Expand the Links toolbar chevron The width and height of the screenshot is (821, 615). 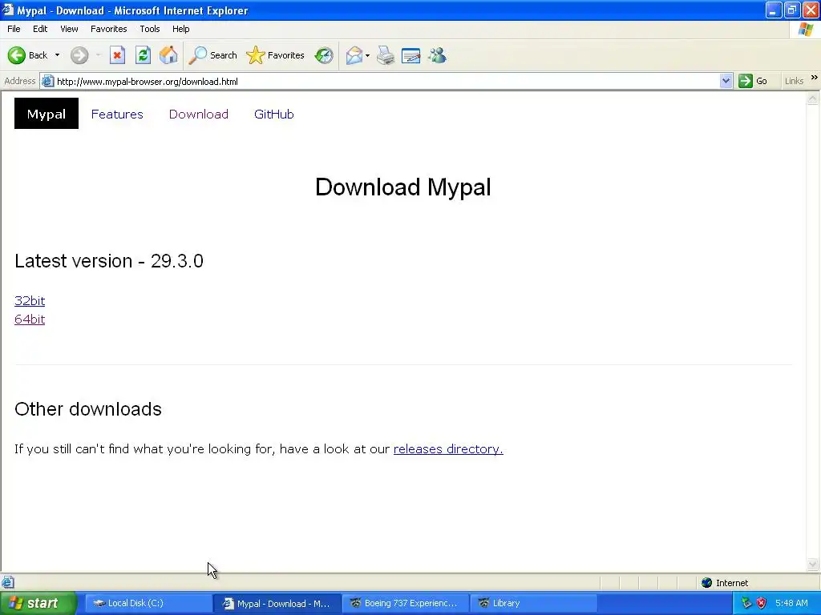[815, 78]
